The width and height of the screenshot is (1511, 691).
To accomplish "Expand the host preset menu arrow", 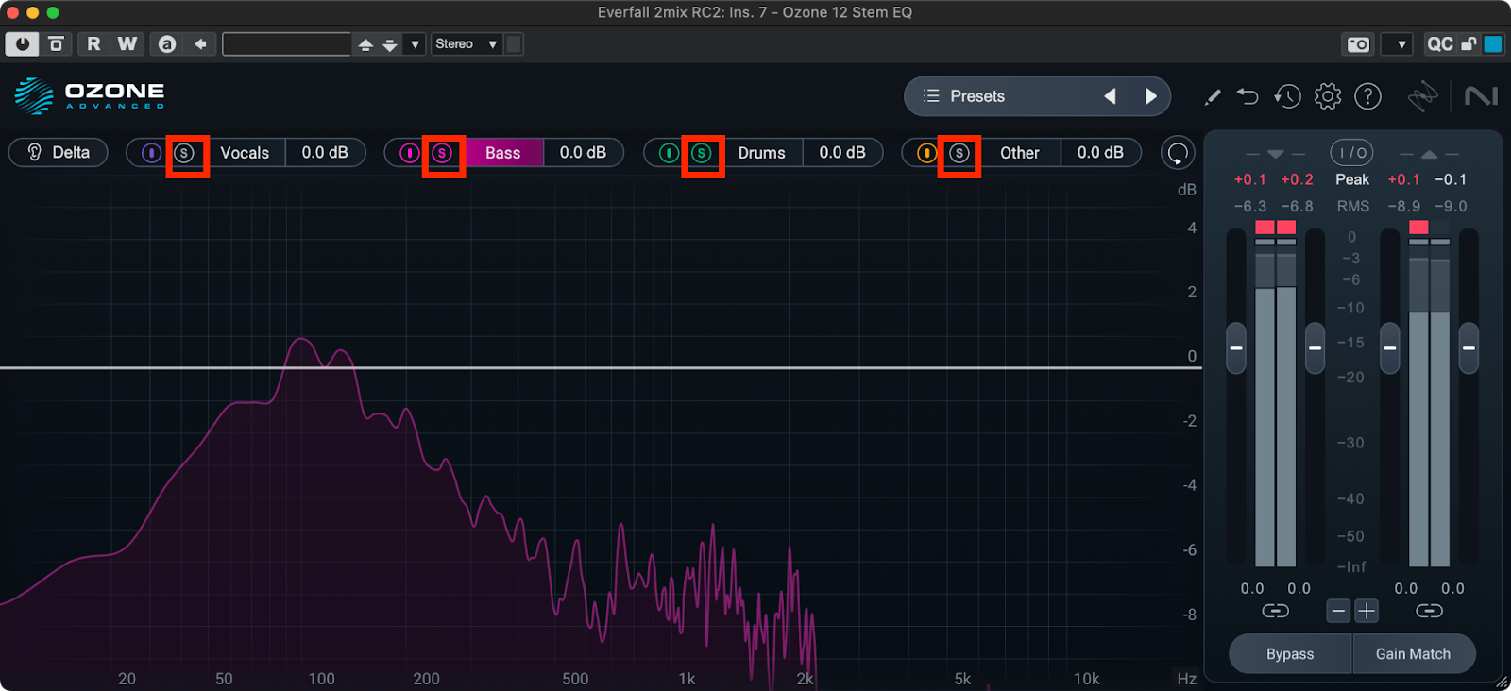I will pos(415,44).
